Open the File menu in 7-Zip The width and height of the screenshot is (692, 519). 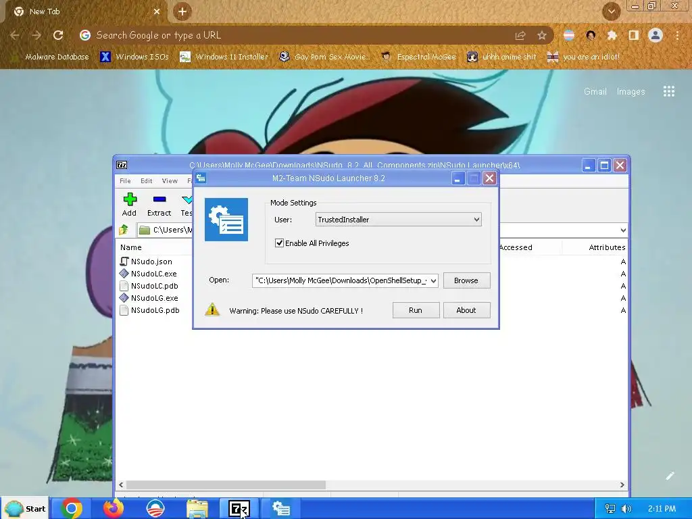125,181
